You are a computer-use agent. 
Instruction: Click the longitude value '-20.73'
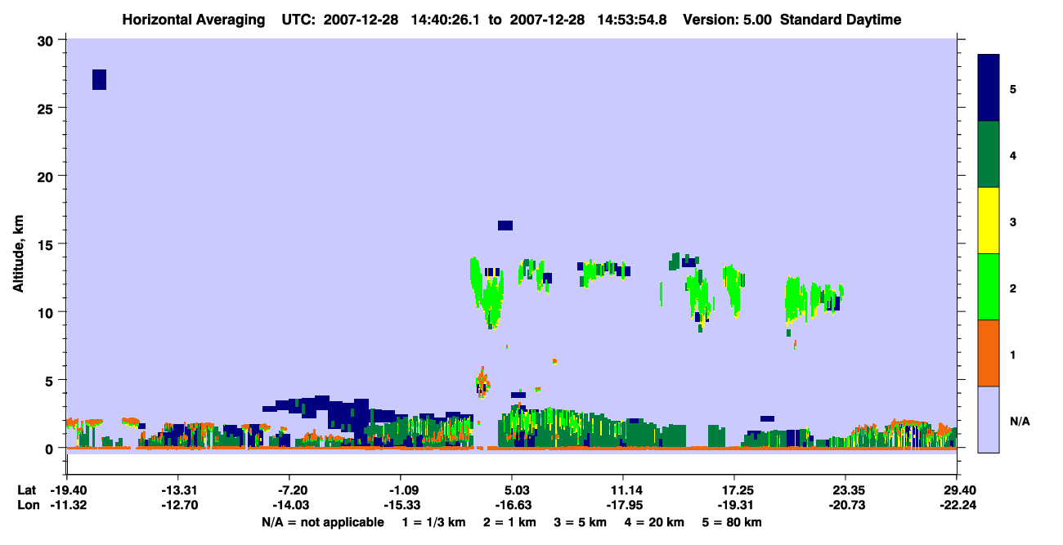point(845,505)
